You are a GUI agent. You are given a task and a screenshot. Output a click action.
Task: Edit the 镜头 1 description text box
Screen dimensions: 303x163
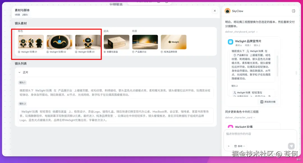(x=116, y=93)
